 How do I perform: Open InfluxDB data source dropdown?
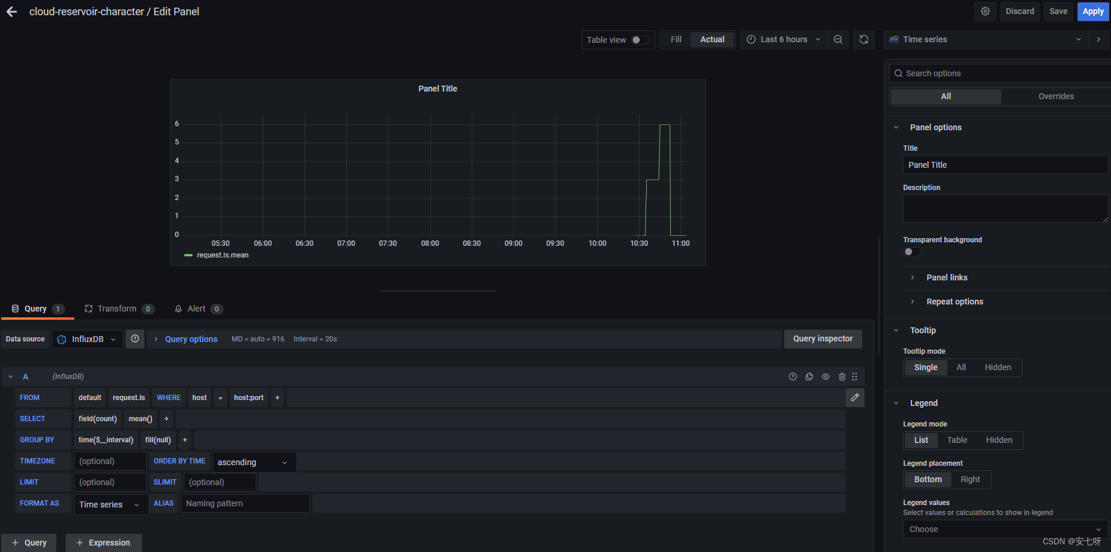[x=87, y=339]
